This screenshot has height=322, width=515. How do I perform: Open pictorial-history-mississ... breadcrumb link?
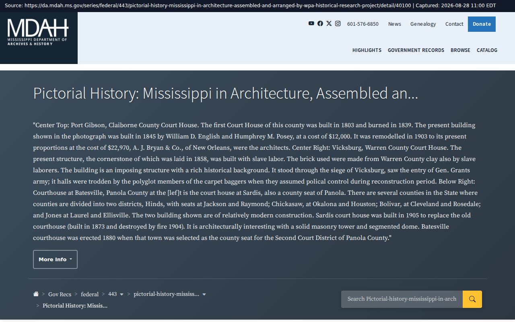pyautogui.click(x=166, y=294)
